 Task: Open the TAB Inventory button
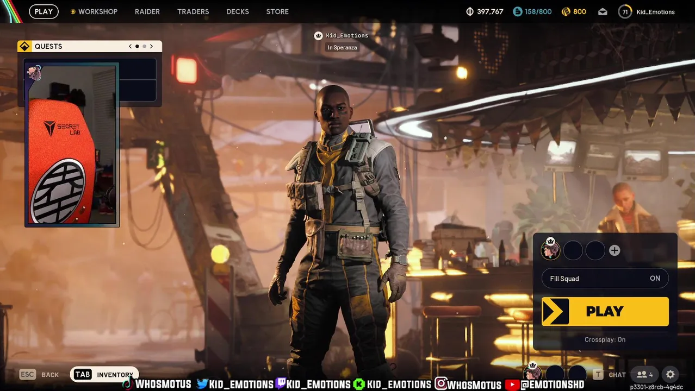[104, 375]
